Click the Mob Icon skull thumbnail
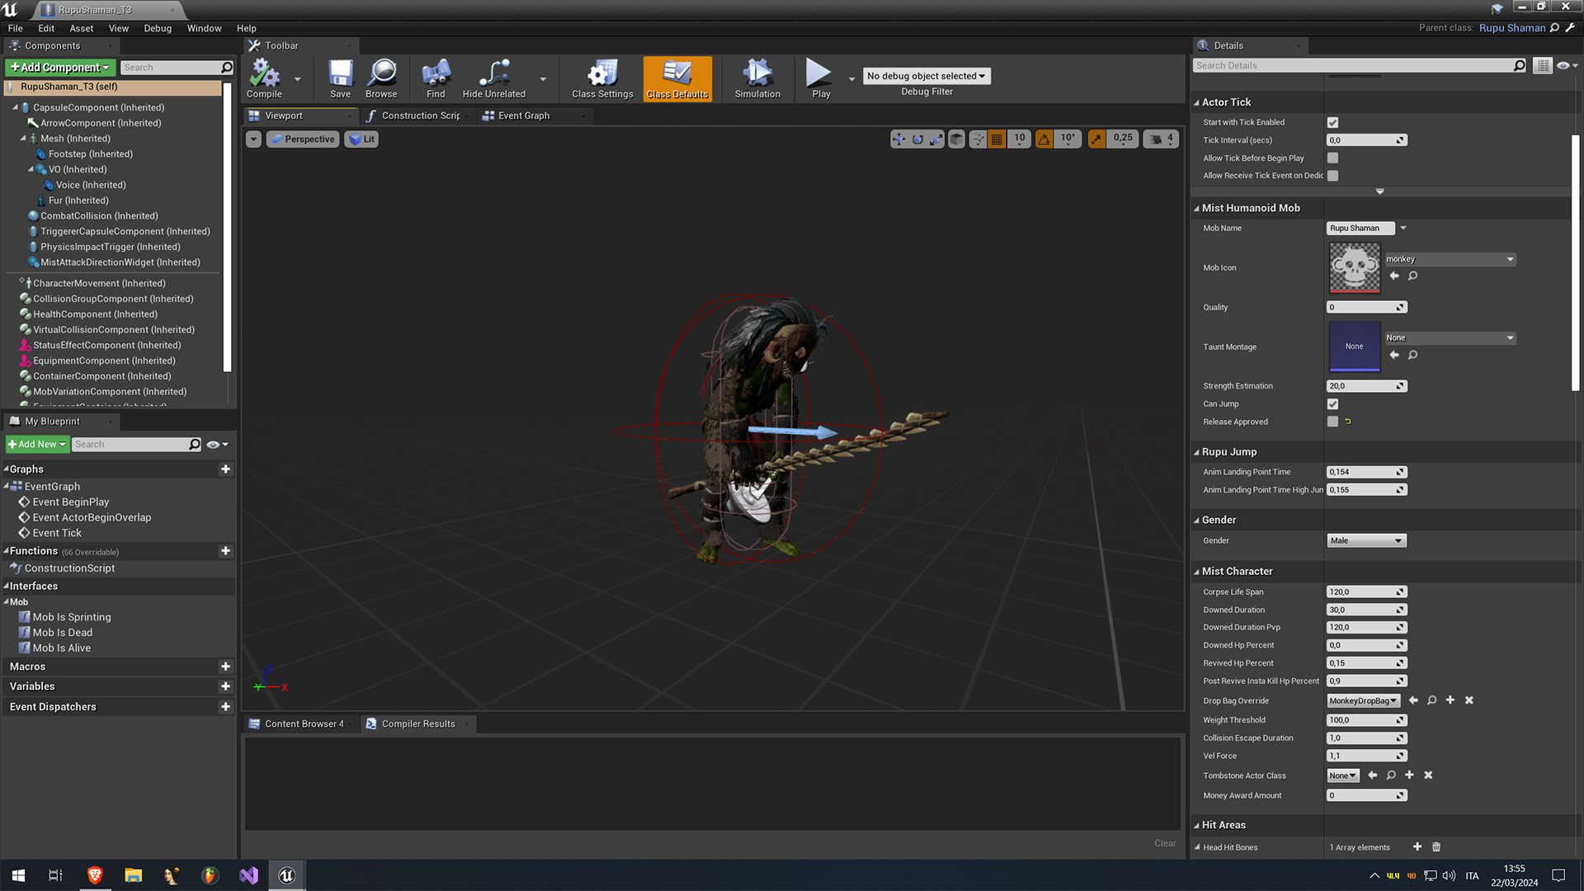1584x891 pixels. tap(1354, 267)
